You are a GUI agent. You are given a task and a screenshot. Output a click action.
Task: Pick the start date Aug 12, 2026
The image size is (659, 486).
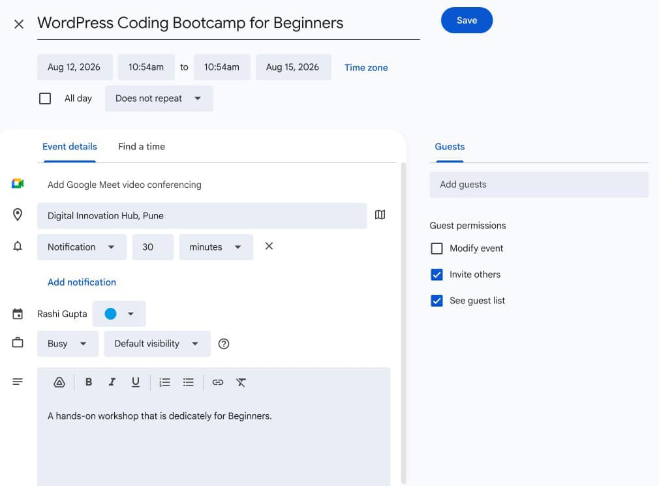pyautogui.click(x=75, y=67)
